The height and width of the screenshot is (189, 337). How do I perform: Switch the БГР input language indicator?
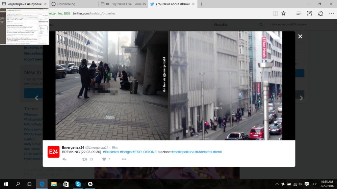314,184
